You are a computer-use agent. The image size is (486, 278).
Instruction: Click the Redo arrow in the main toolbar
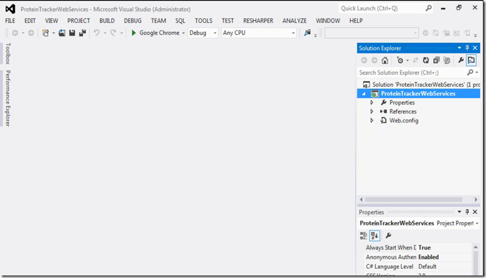click(x=113, y=33)
